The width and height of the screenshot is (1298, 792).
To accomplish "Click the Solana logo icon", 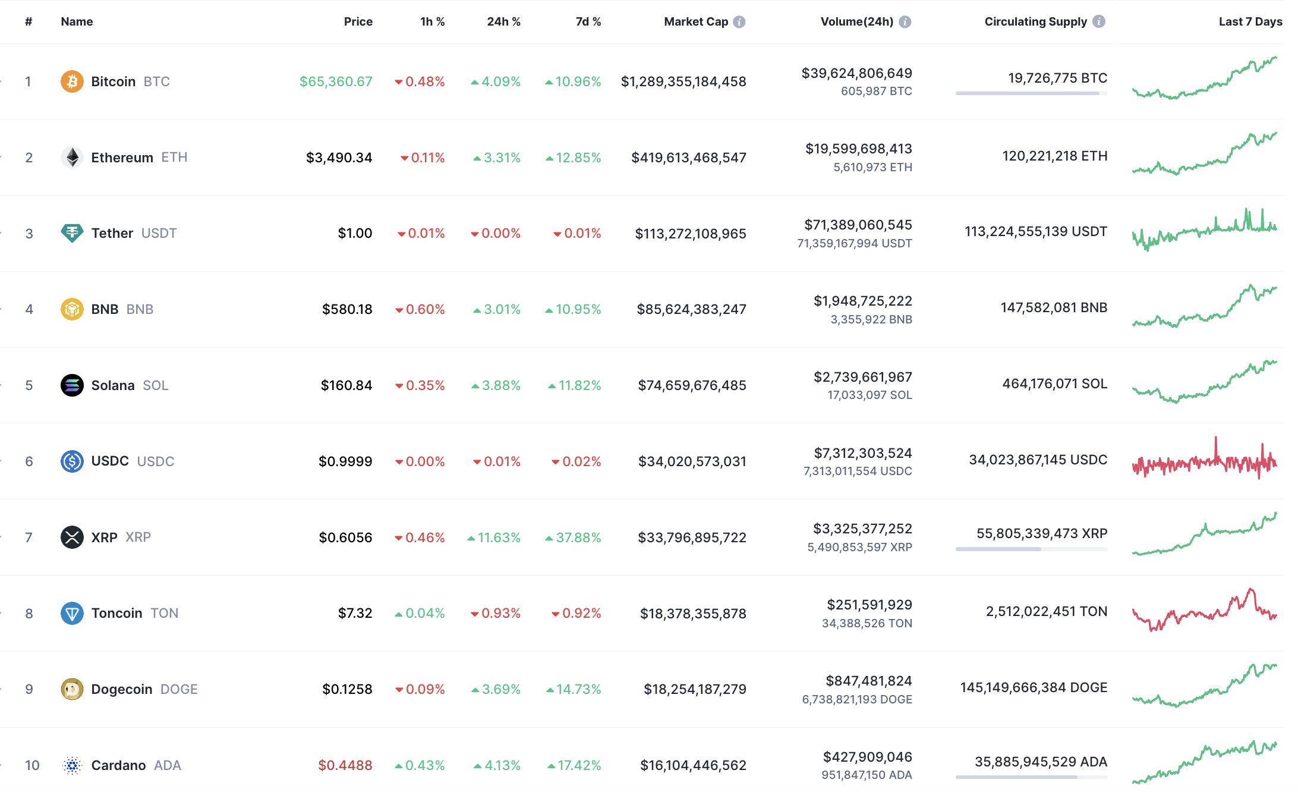I will [72, 385].
